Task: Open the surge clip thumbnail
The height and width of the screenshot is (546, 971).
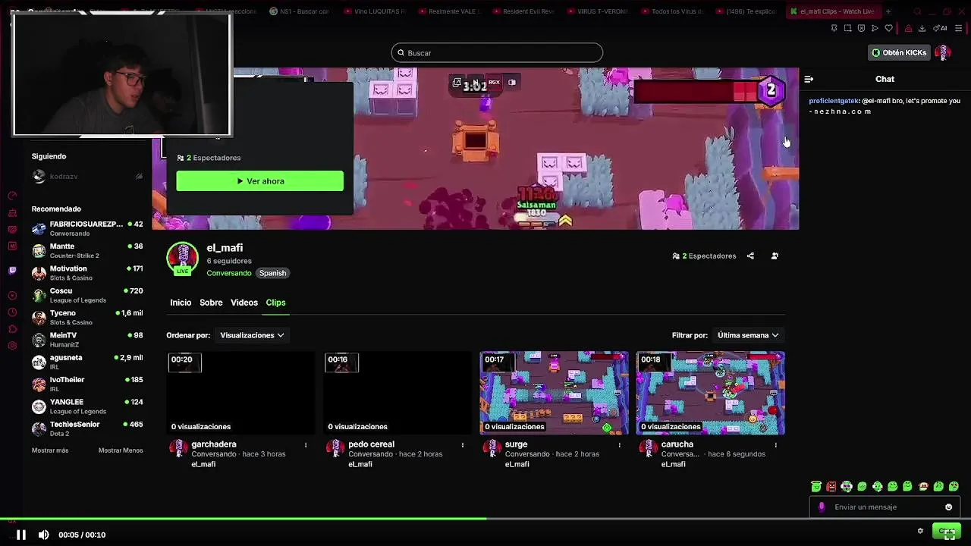Action: 555,393
